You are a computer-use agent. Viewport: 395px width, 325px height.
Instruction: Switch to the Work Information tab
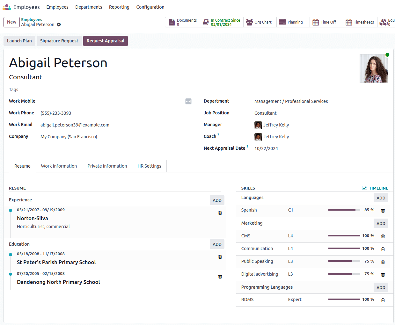(x=59, y=166)
